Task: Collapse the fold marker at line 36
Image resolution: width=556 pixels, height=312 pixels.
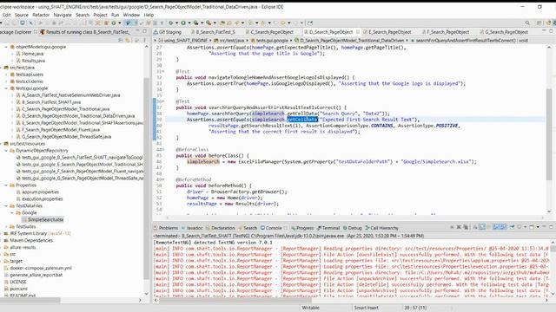Action: point(162,101)
